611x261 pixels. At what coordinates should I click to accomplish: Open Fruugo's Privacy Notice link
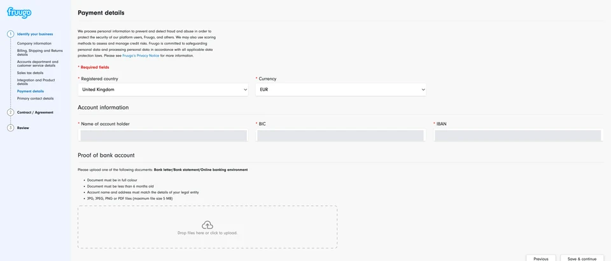pos(141,56)
